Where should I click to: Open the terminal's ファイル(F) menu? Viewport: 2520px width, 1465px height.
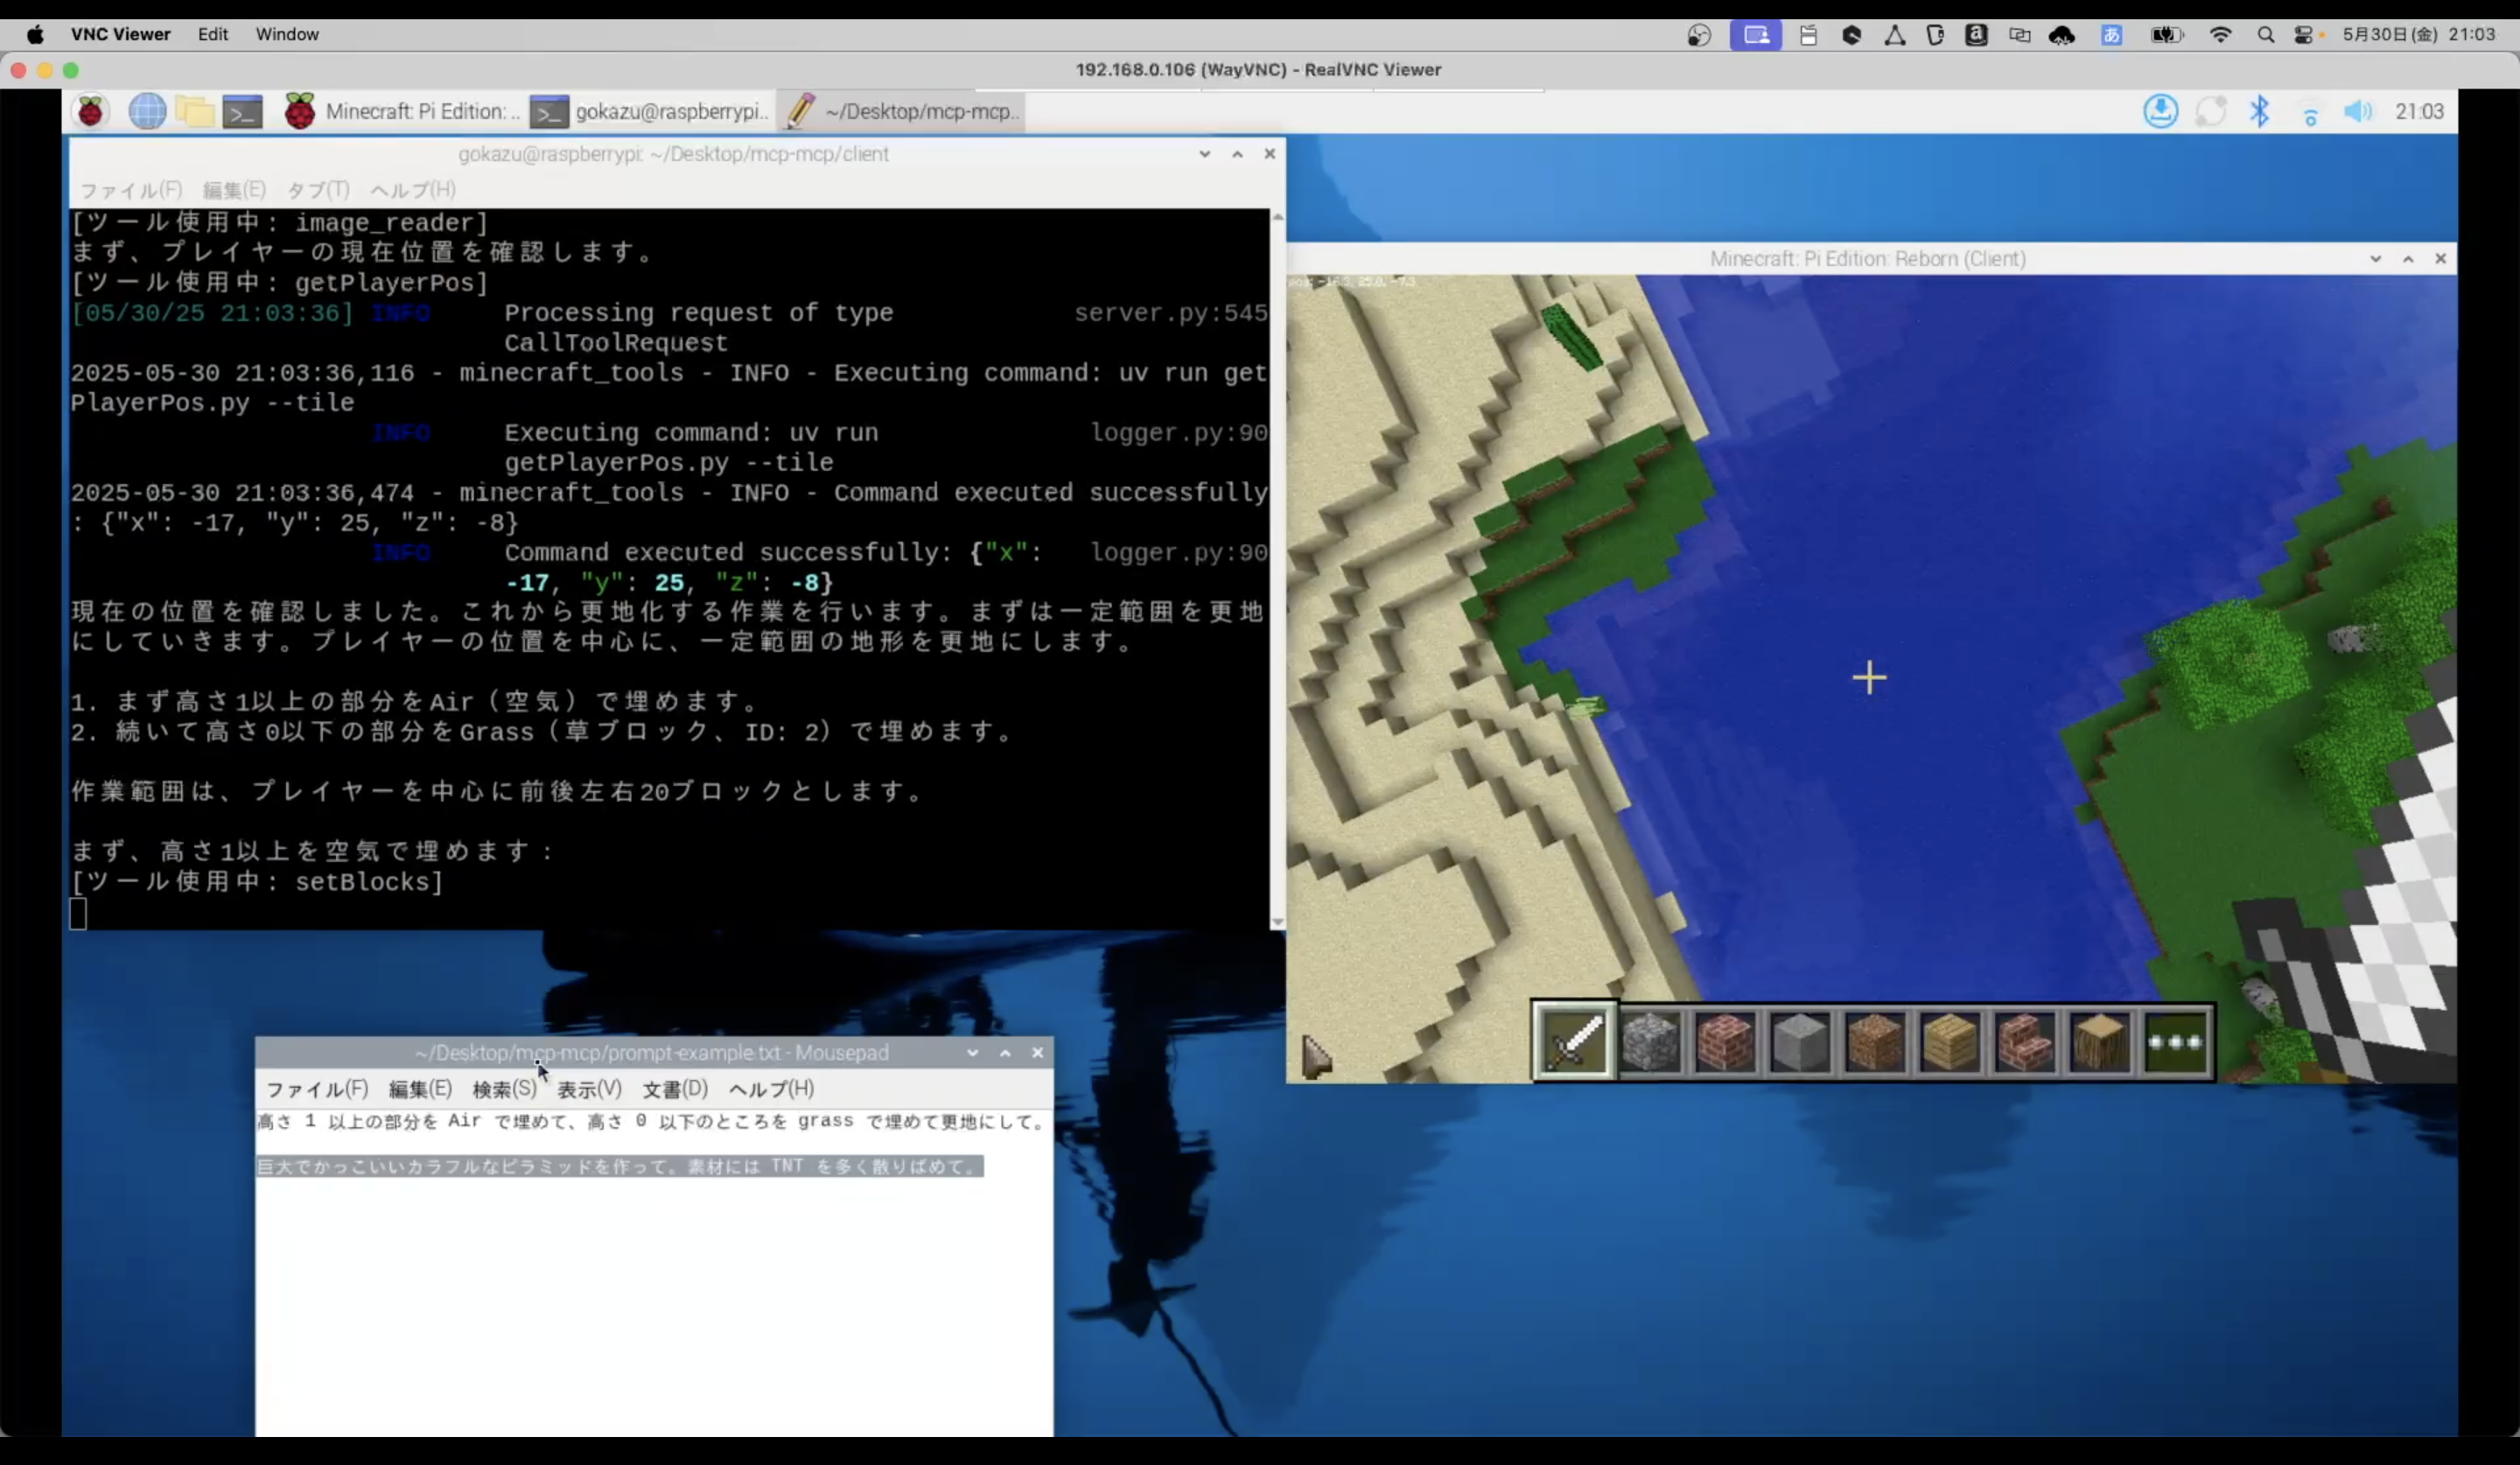(x=130, y=190)
